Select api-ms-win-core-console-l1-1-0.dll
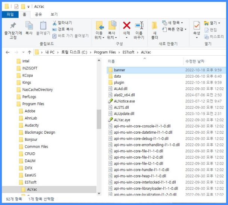This screenshot has height=205, width=228. [x=142, y=126]
